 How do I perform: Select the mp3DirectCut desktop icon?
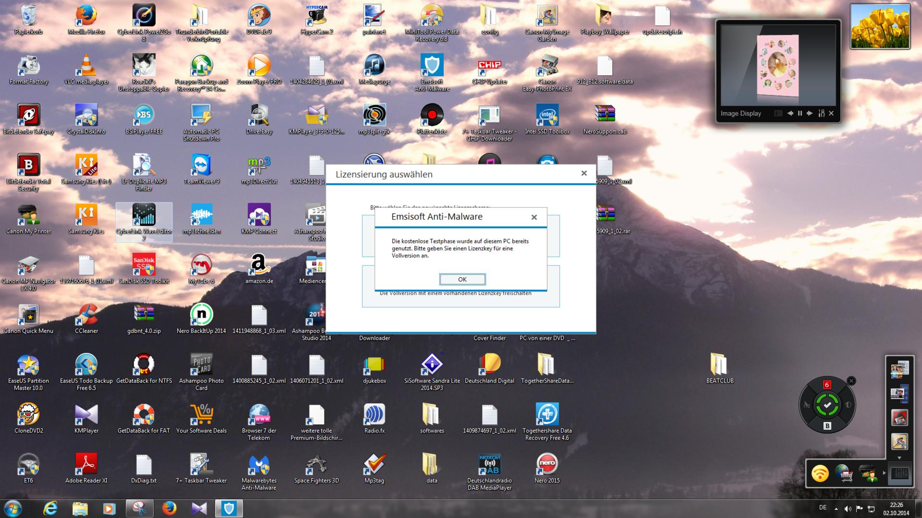[x=259, y=169]
